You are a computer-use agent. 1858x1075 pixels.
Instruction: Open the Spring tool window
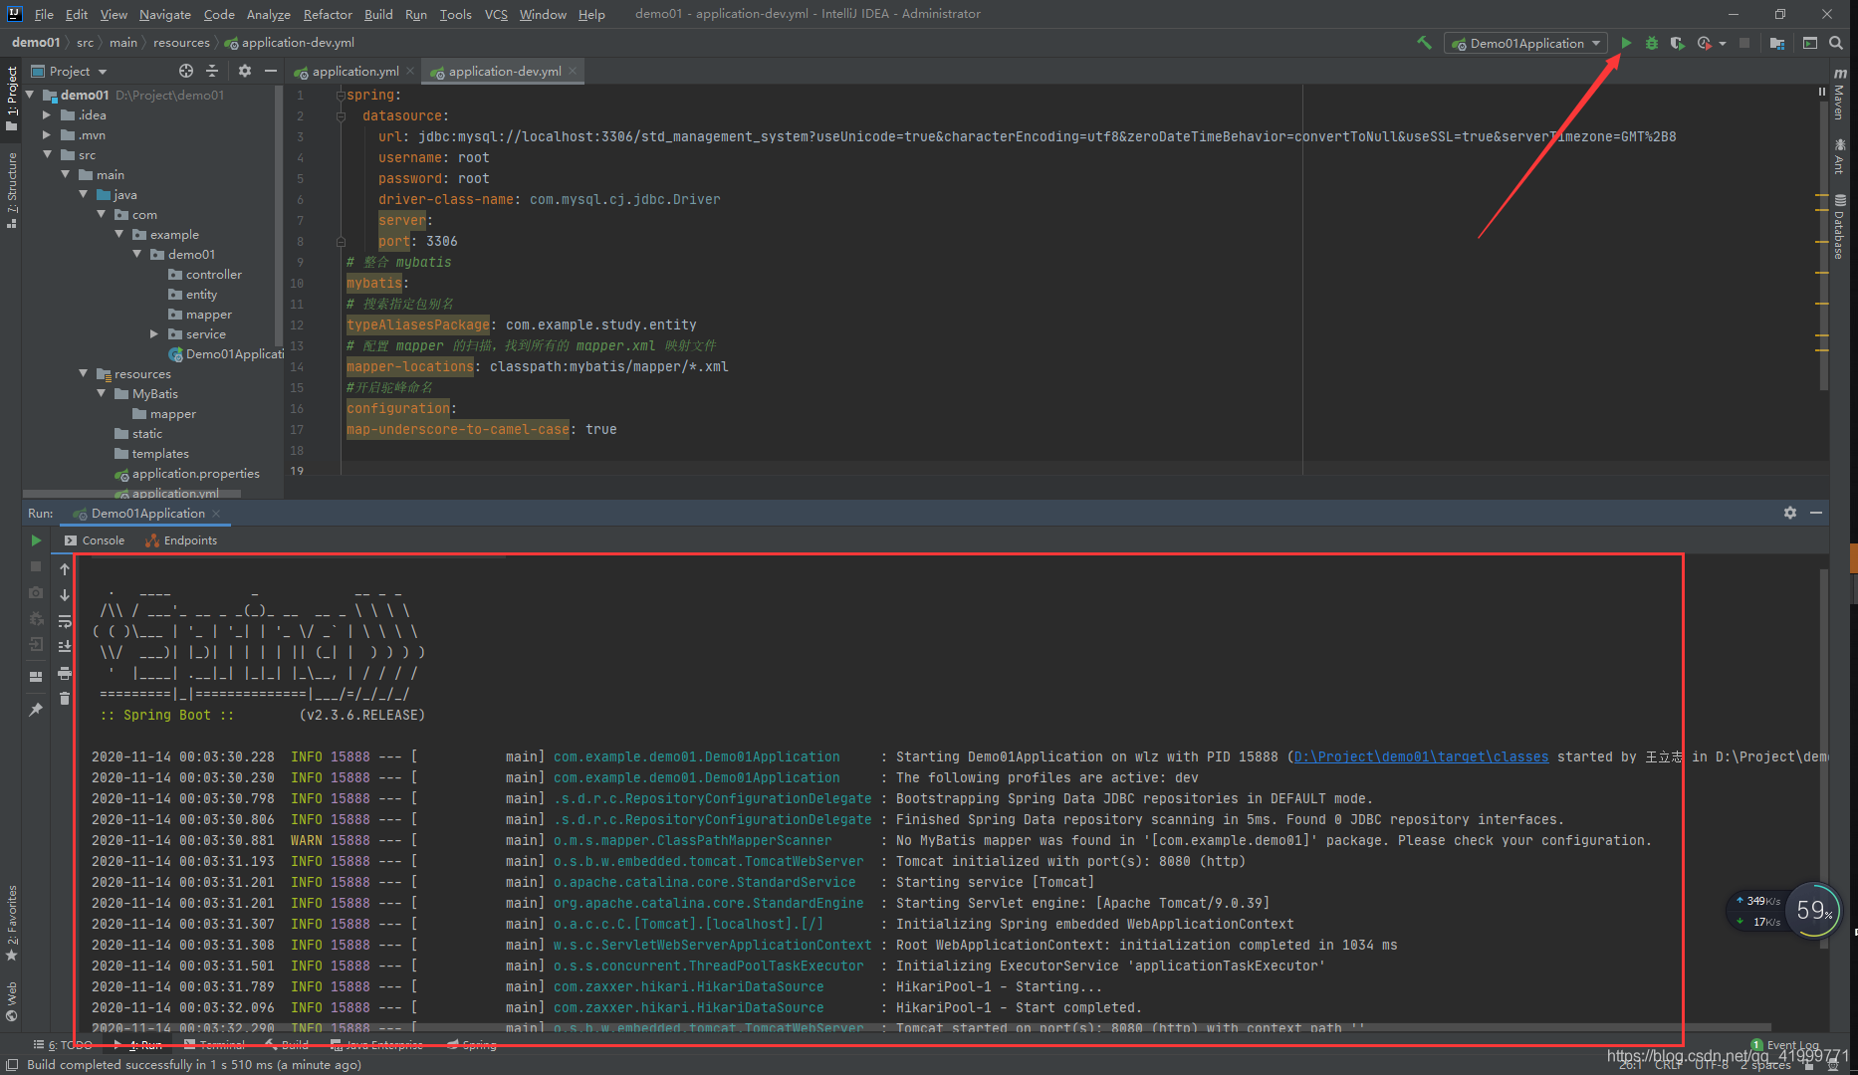pyautogui.click(x=472, y=1044)
